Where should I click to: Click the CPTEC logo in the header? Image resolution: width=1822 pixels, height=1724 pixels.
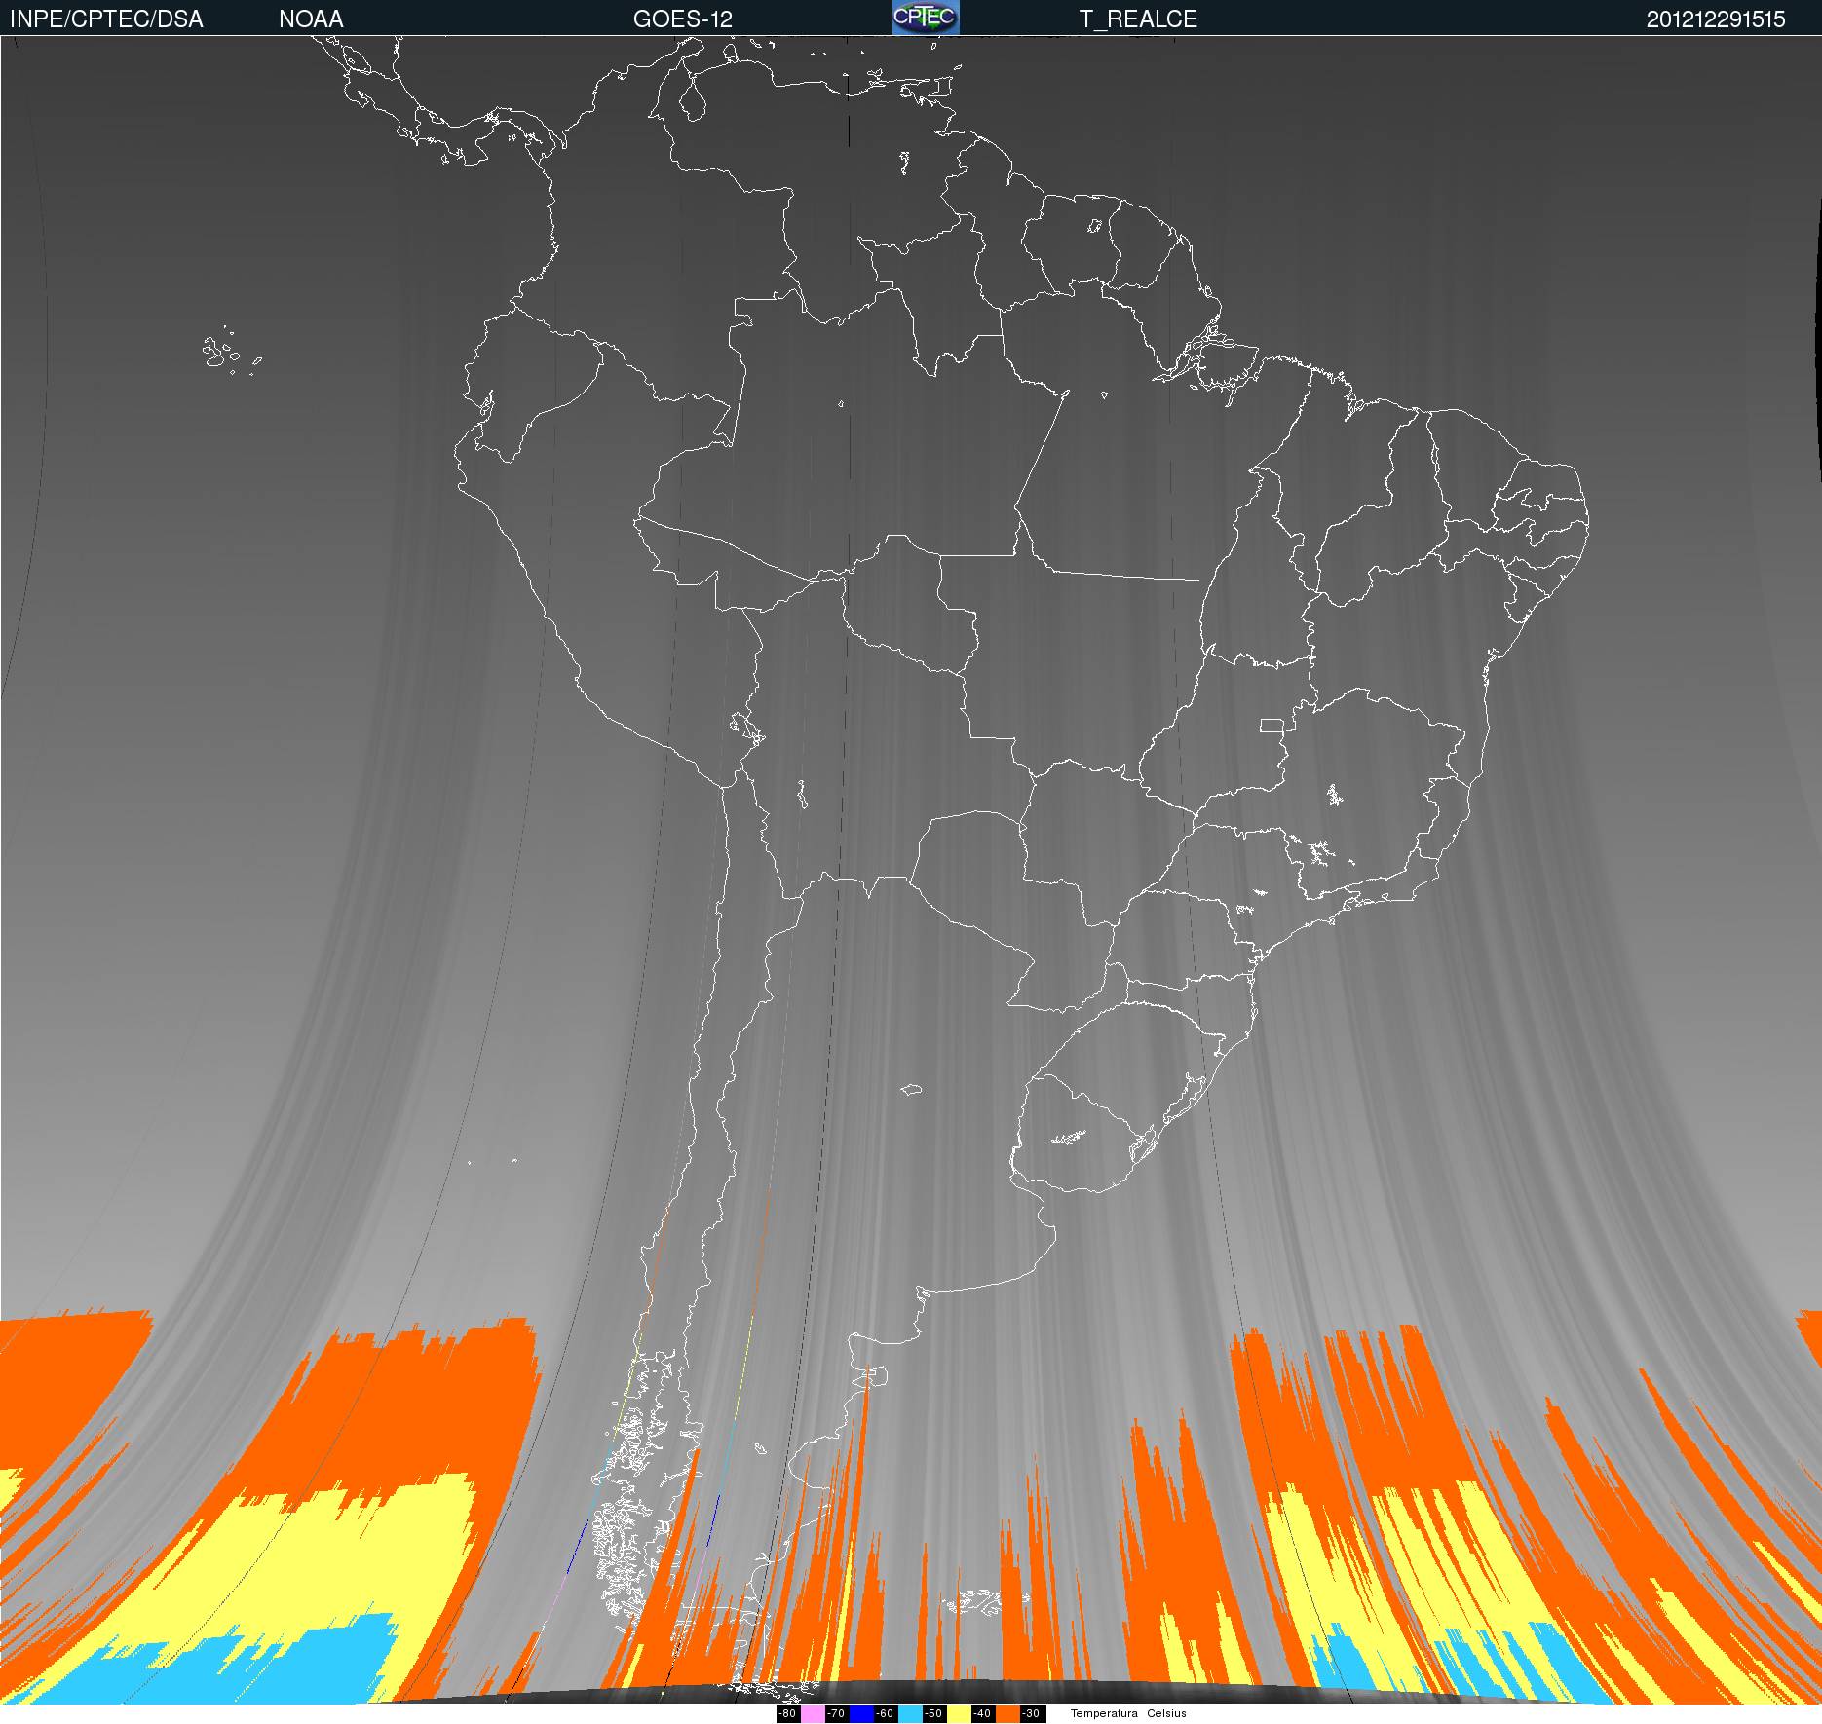coord(926,18)
